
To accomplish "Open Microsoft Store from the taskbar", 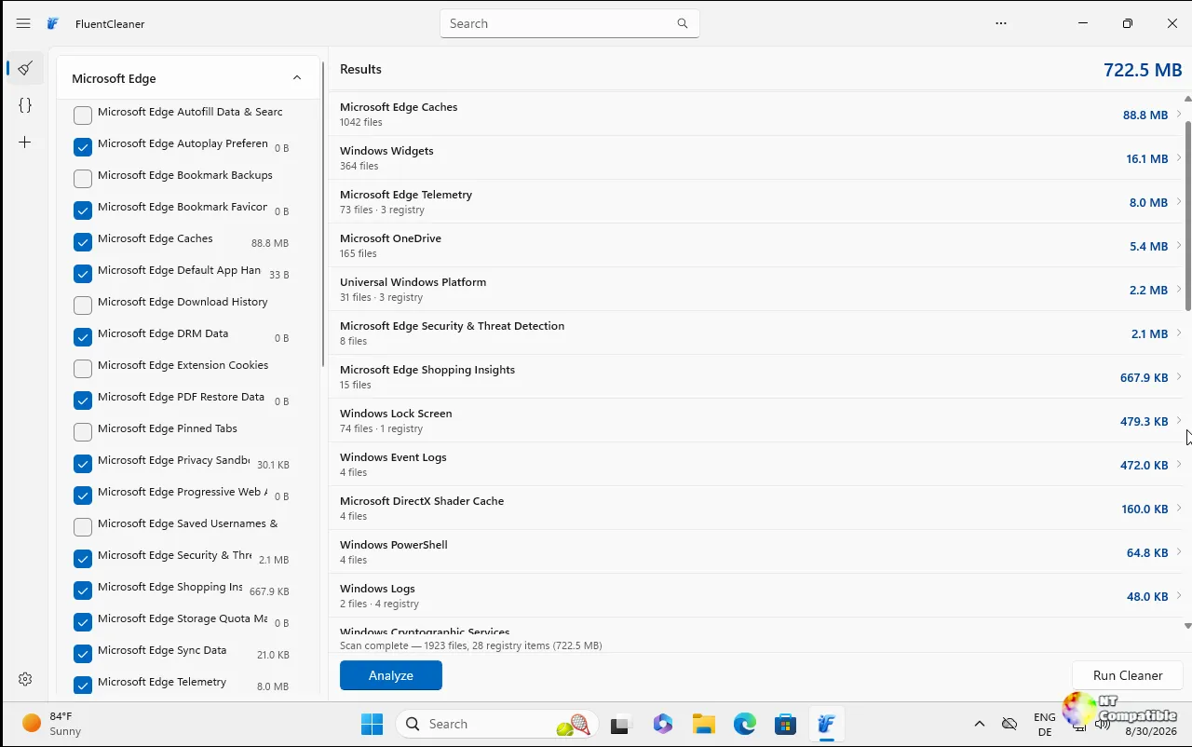I will coord(785,724).
